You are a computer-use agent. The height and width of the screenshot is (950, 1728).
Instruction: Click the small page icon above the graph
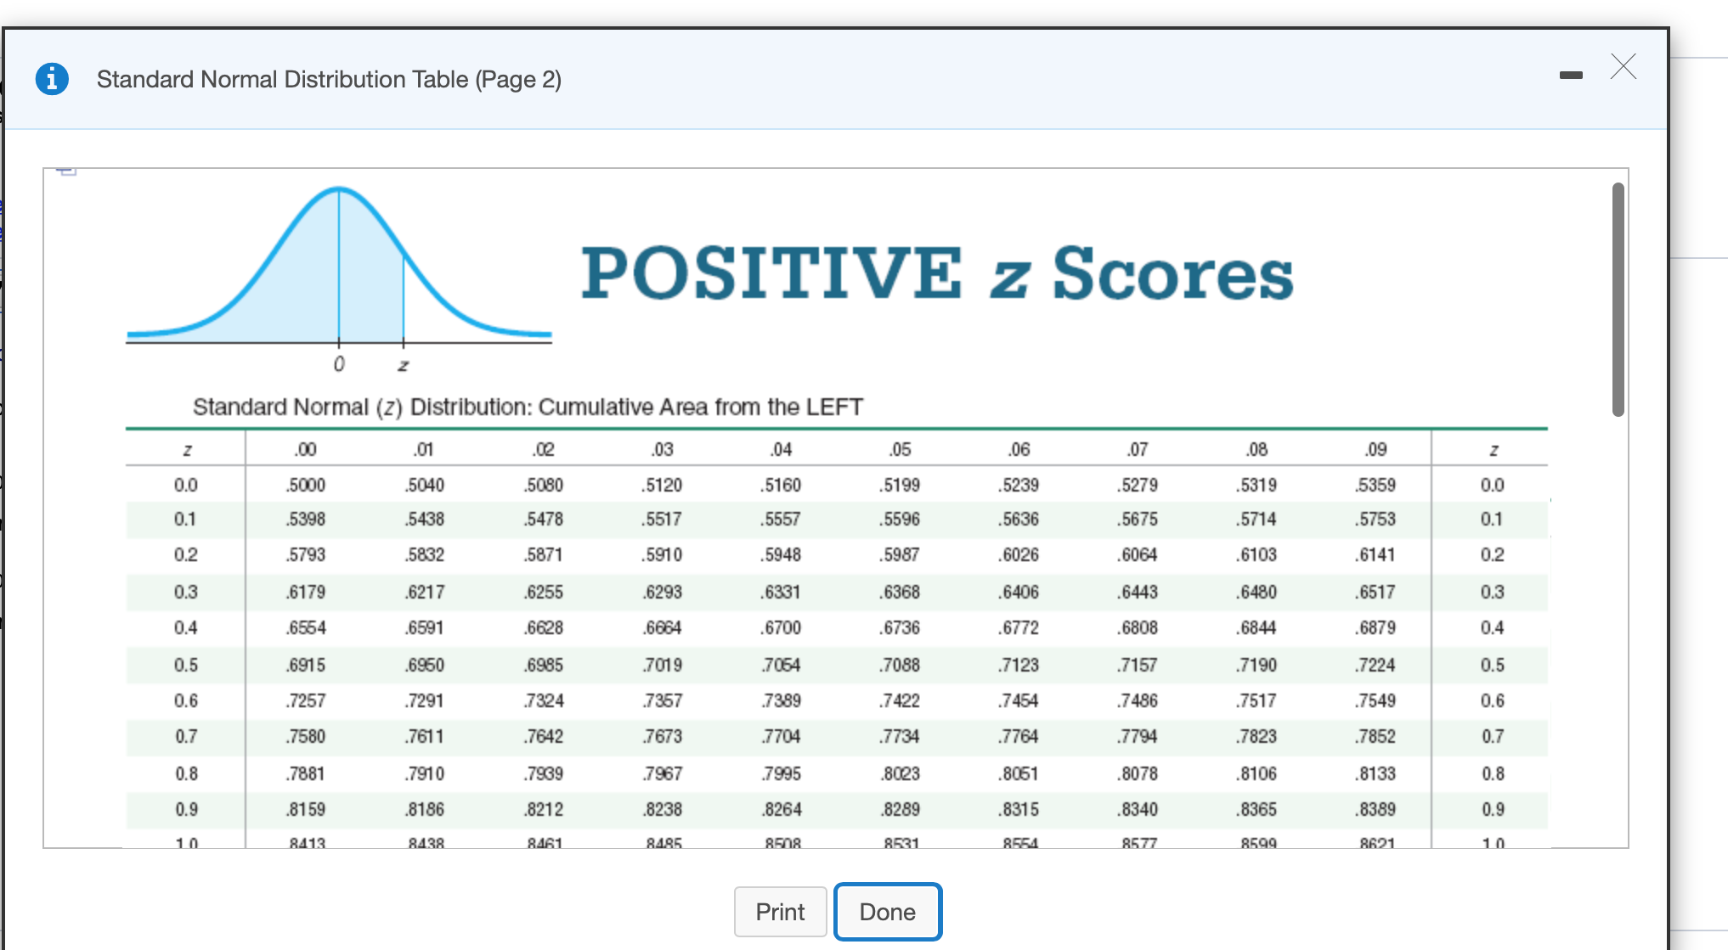point(67,170)
